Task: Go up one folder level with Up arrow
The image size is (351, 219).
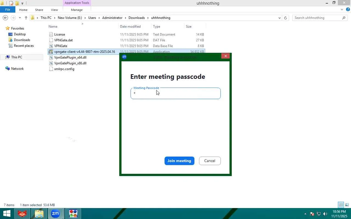Action: [x=26, y=18]
